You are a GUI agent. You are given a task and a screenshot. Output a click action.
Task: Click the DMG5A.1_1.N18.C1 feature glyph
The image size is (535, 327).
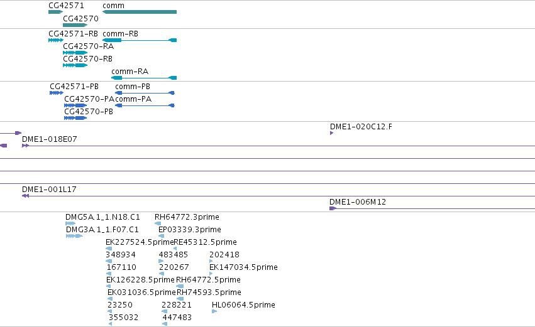coord(70,223)
